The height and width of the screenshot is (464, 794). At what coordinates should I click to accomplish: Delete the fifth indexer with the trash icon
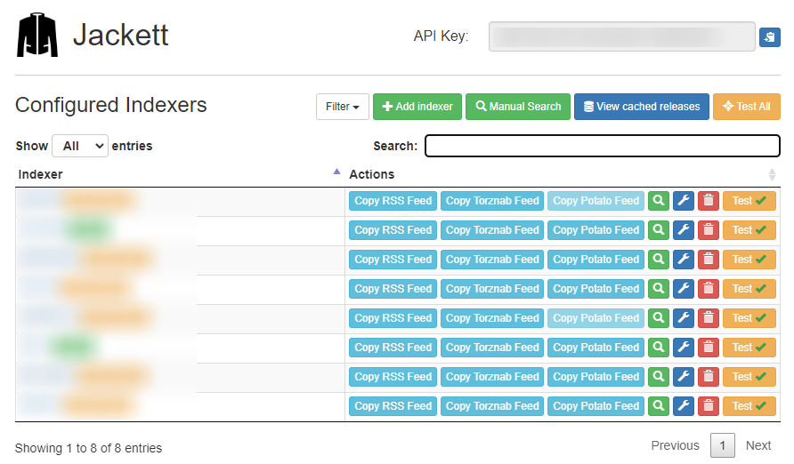pos(709,318)
